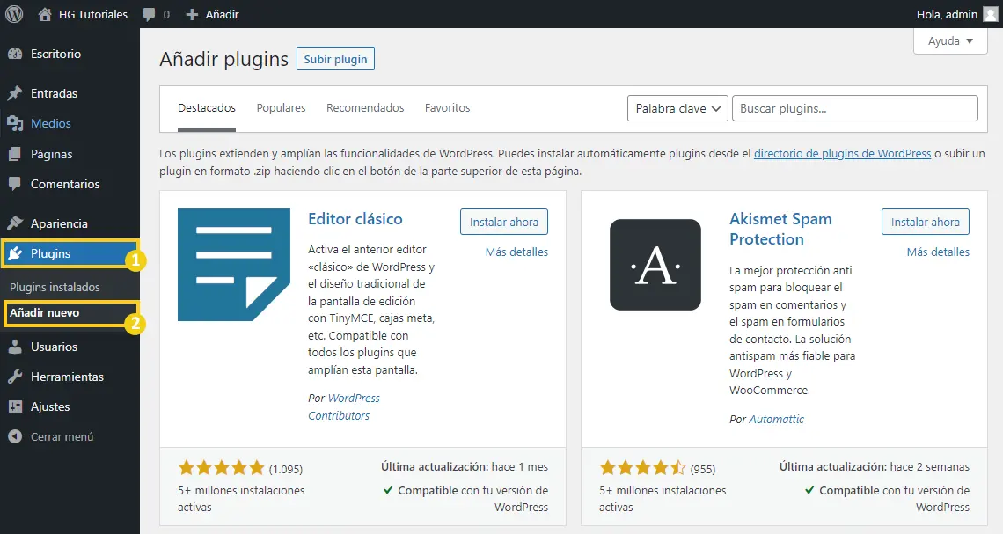
Task: Install the Editor clásico plugin now
Action: pyautogui.click(x=504, y=222)
